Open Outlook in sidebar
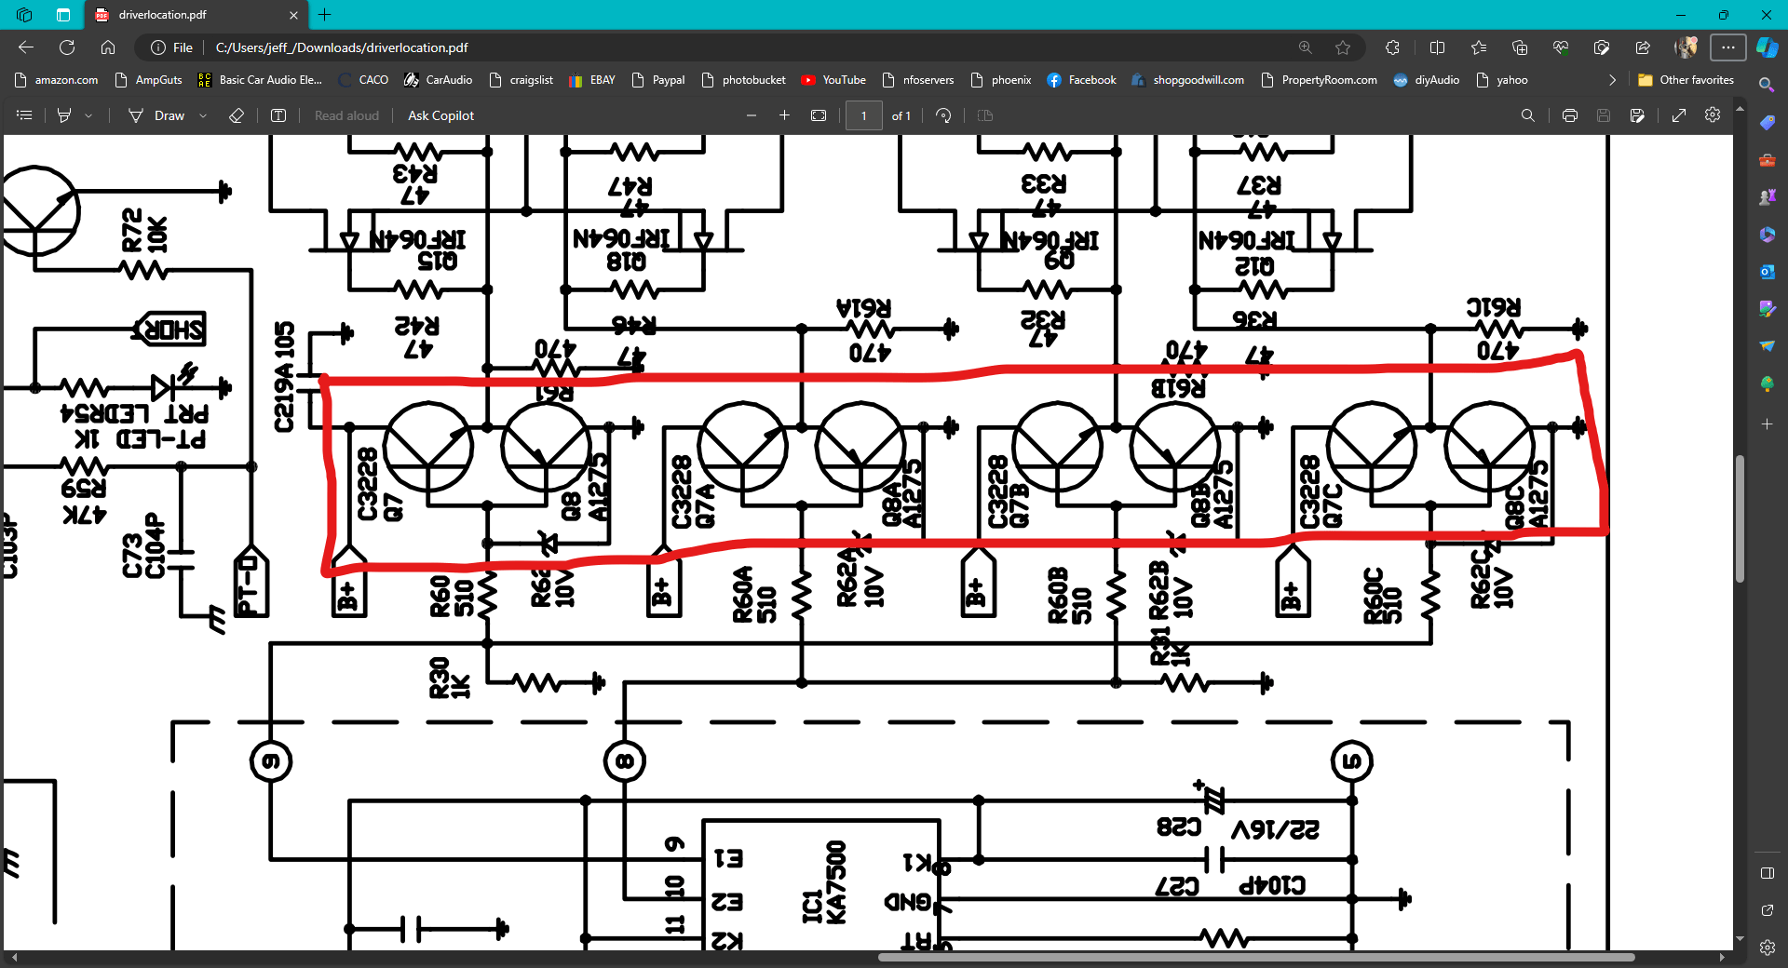 click(x=1767, y=271)
